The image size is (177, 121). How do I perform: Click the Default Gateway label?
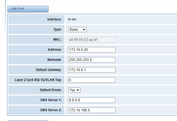(x=49, y=70)
